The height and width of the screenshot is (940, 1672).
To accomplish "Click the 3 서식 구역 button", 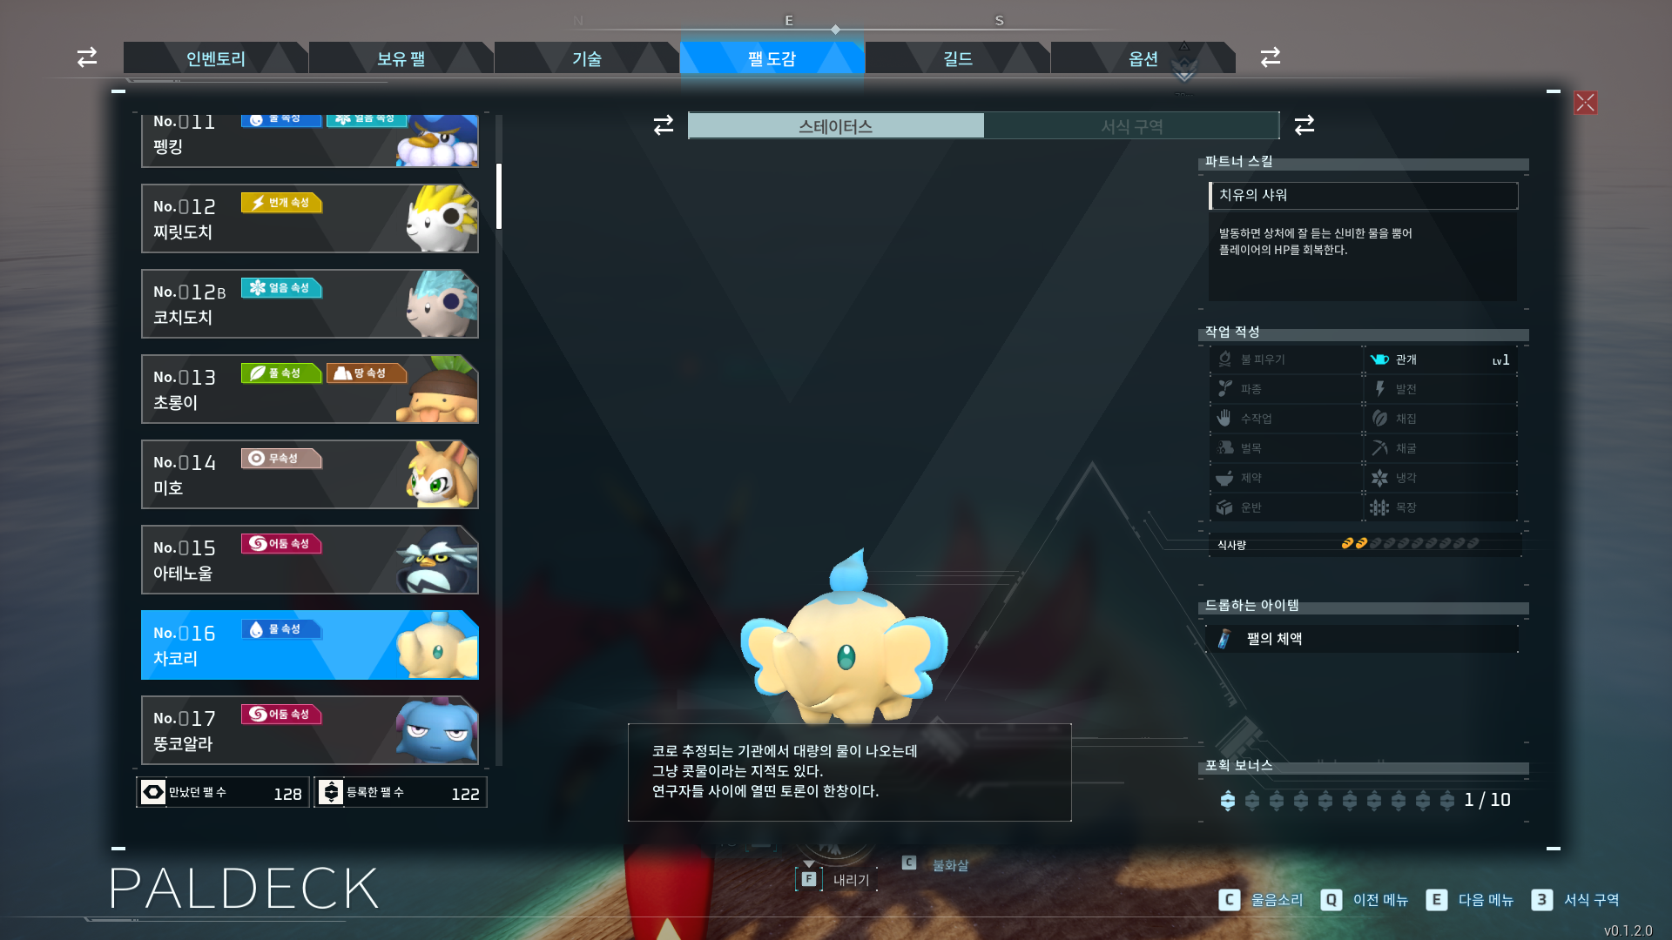I will [1575, 899].
